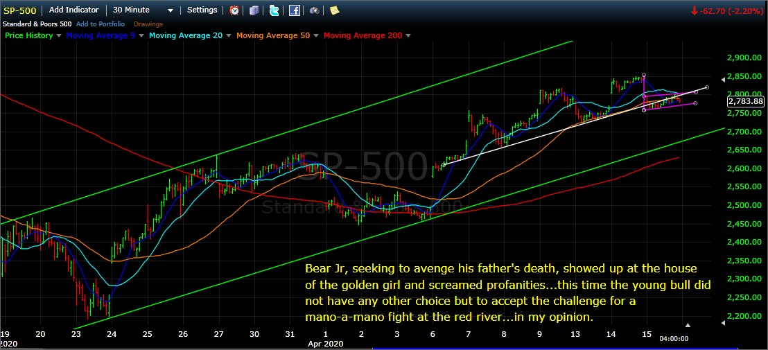Click the Moving Average 200 label
This screenshot has height=350, width=768.
[363, 35]
